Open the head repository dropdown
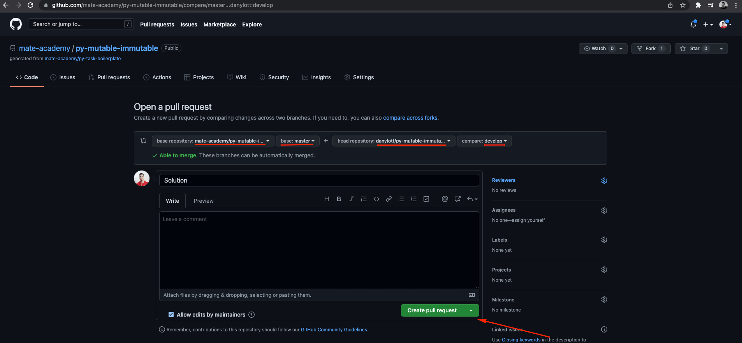Screen dimensions: 742x343 394,141
